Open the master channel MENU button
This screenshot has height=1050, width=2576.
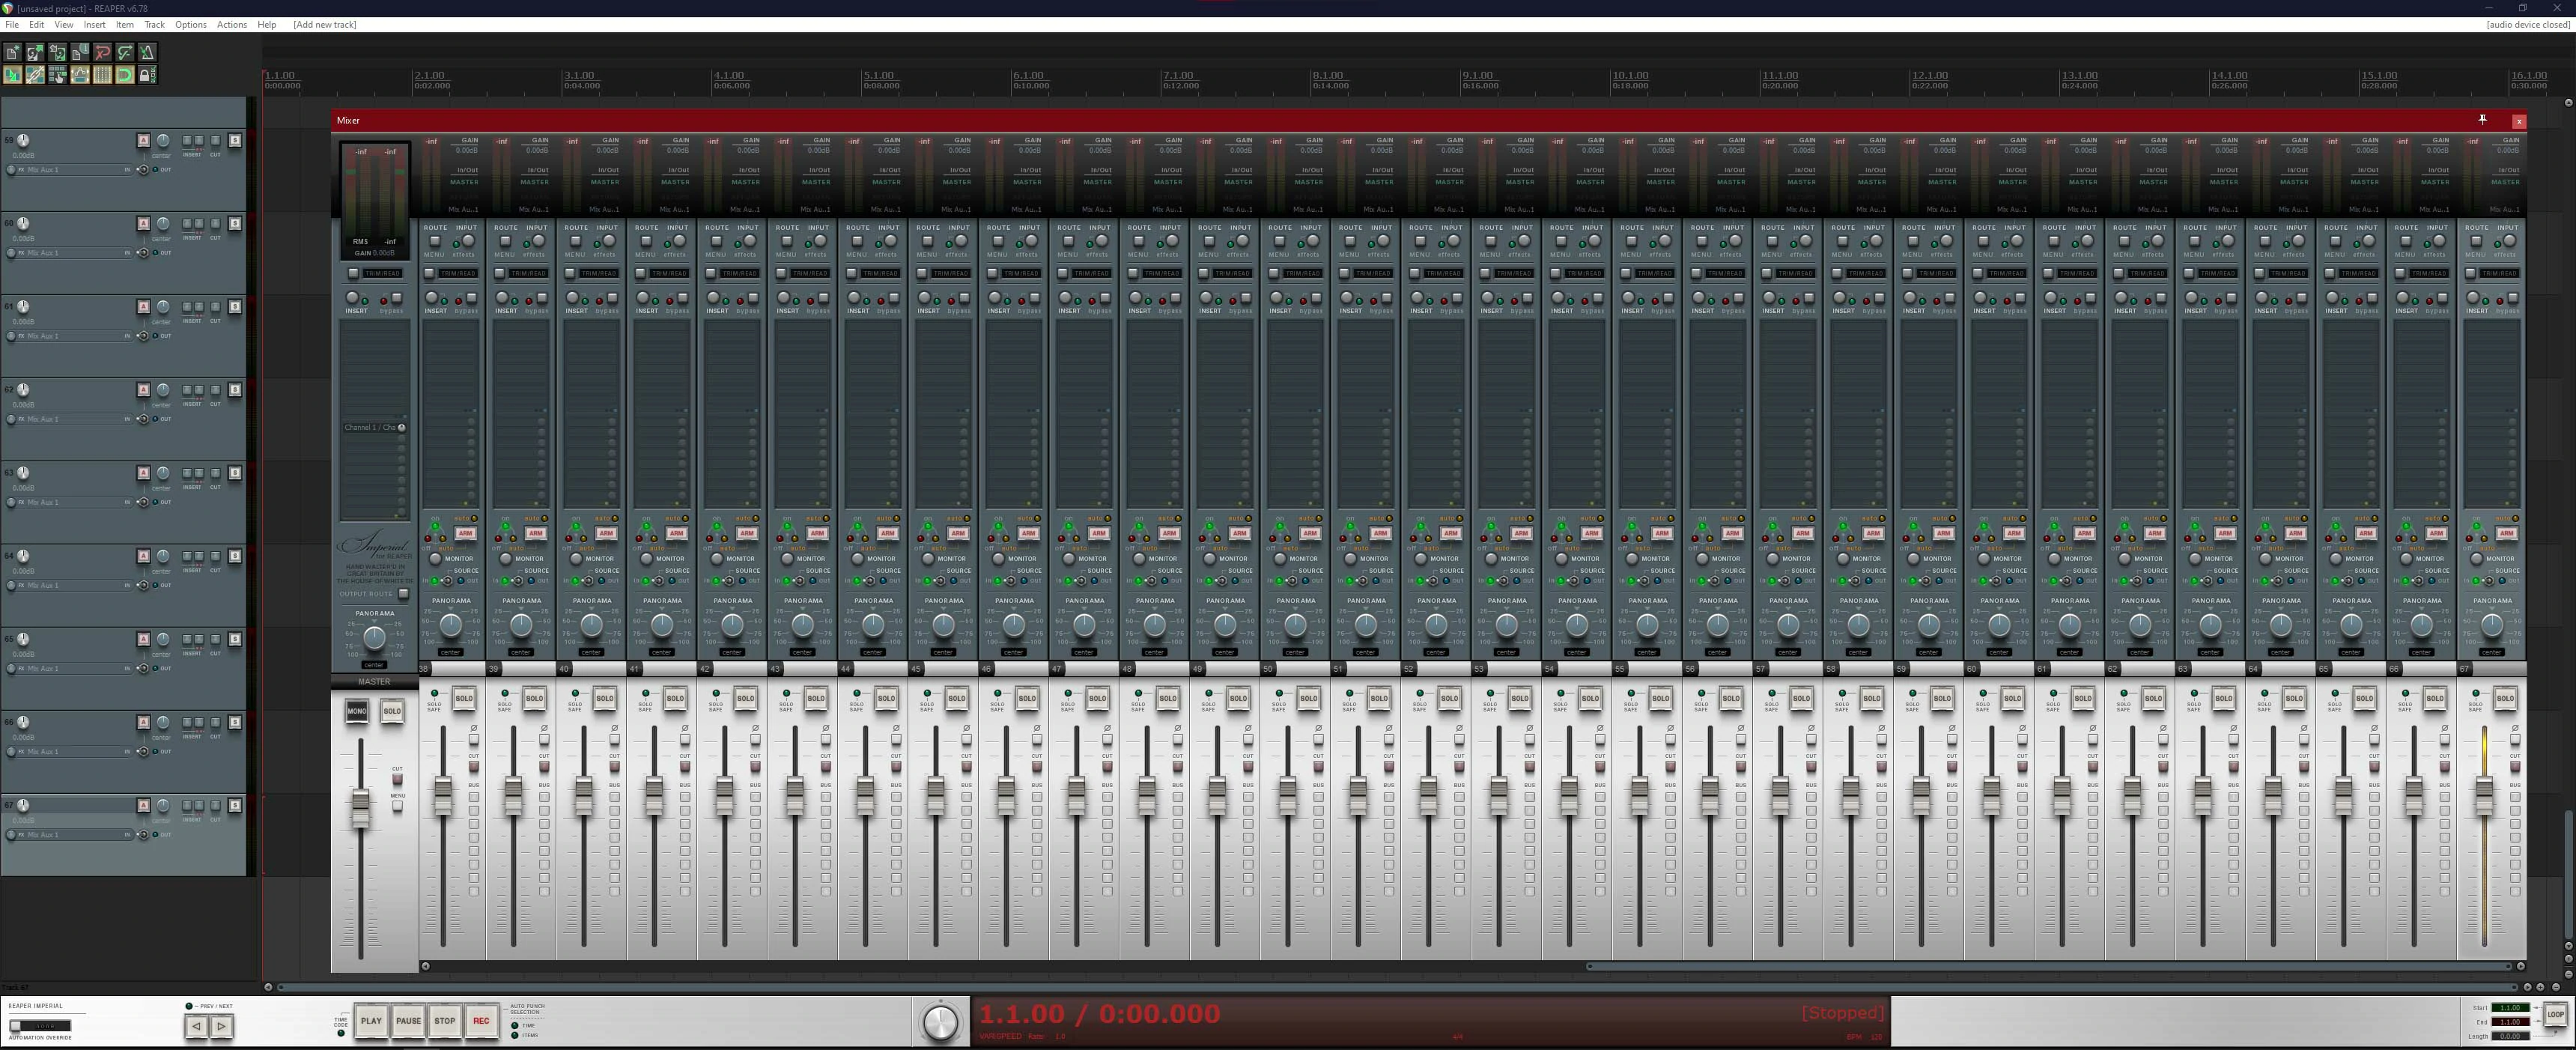coord(398,806)
